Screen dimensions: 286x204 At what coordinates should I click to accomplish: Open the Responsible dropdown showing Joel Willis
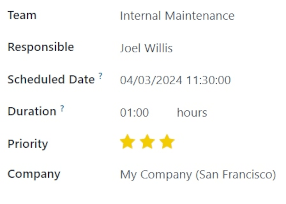(146, 48)
